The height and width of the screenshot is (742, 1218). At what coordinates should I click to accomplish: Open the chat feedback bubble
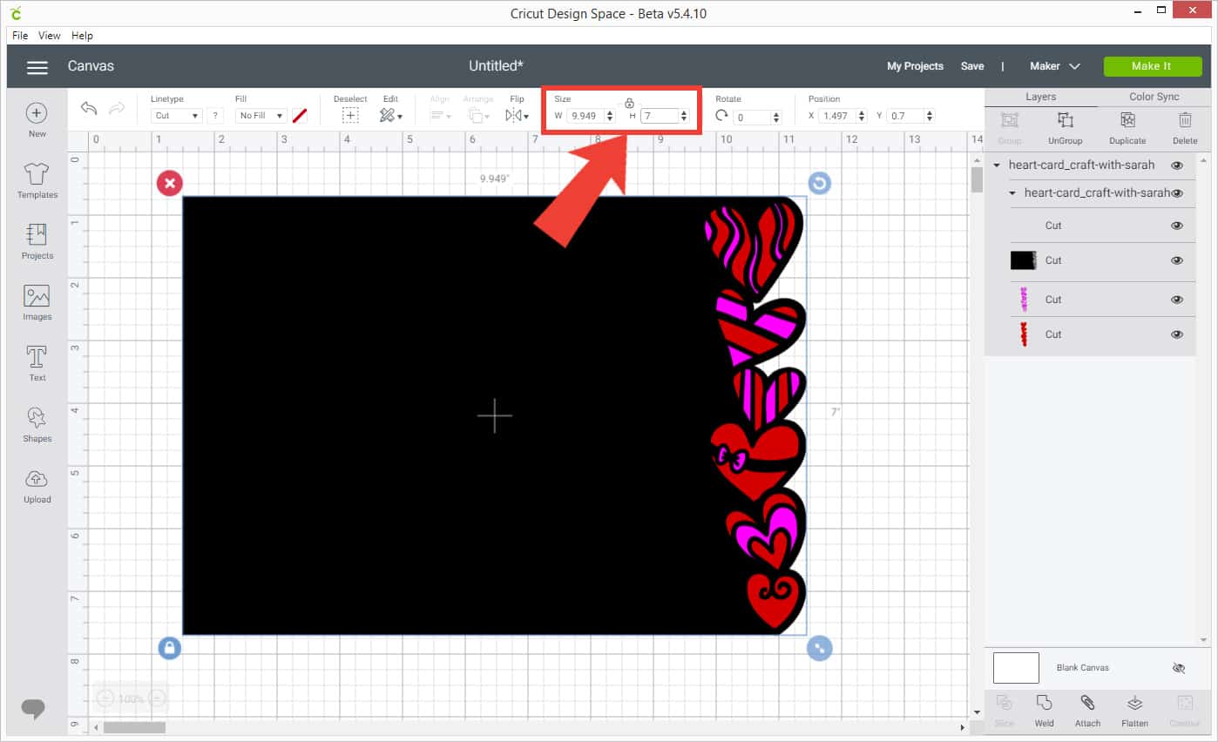point(33,709)
